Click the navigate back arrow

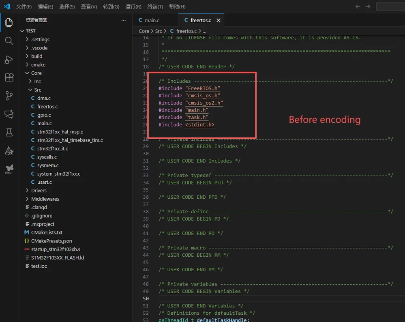358,6
